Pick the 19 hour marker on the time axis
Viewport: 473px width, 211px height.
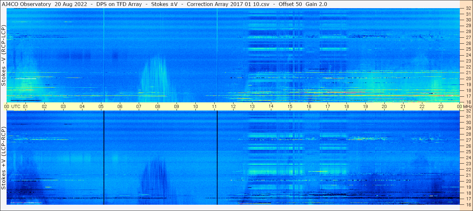(x=365, y=106)
